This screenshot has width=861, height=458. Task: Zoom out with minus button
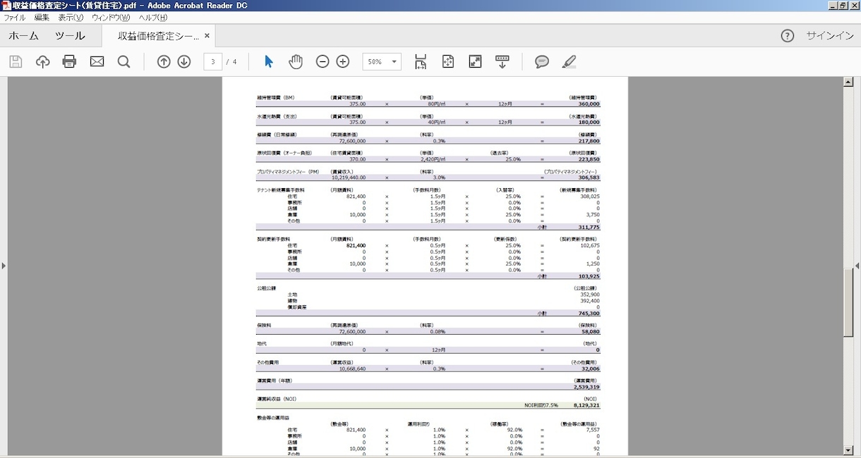[323, 62]
